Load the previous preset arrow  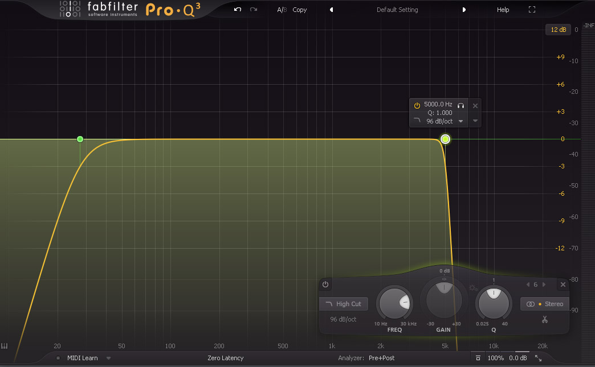tap(331, 10)
